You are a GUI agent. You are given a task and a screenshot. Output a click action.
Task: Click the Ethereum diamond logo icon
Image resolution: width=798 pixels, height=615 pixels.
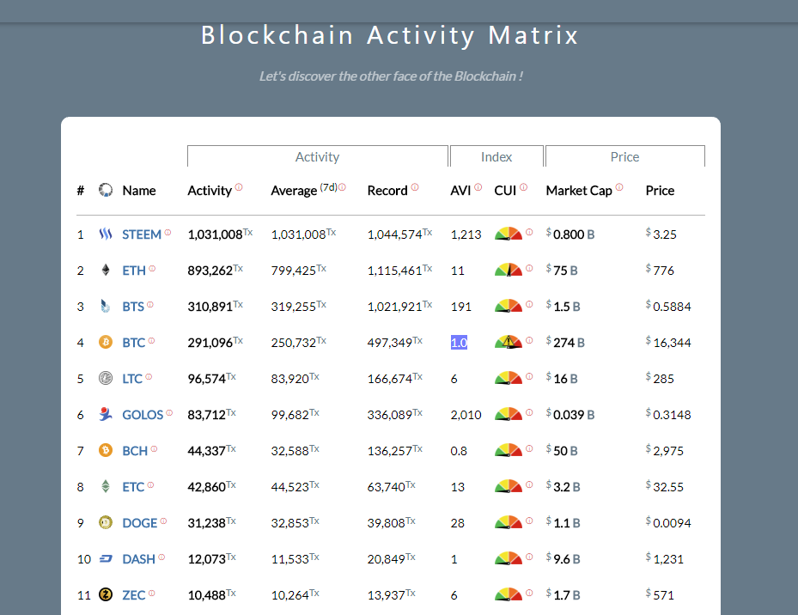coord(106,270)
